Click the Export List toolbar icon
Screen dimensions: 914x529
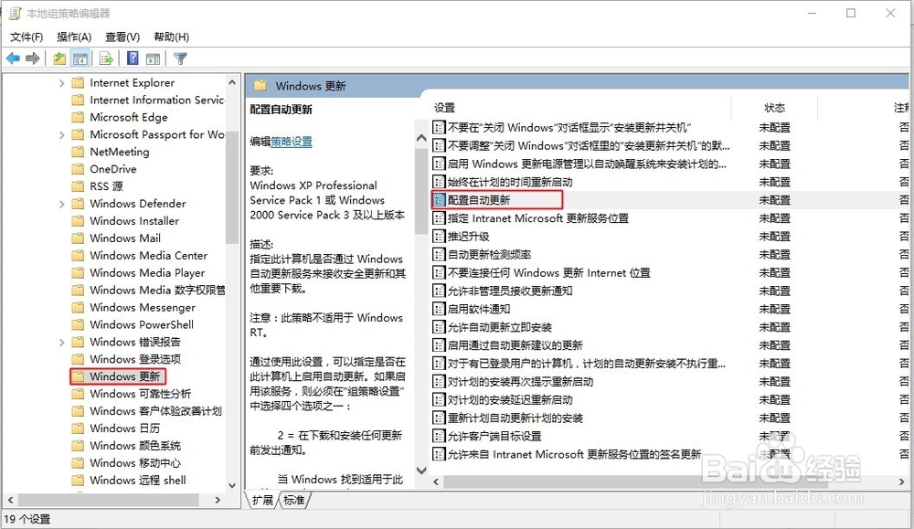[x=105, y=57]
